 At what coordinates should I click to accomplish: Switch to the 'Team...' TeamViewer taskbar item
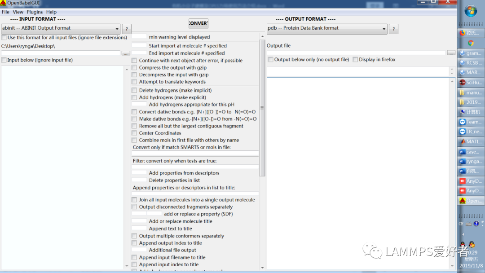(471, 122)
